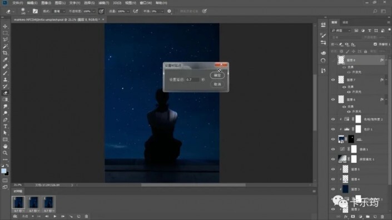The image size is (392, 220).
Task: Select the Crop tool
Action: 5,53
